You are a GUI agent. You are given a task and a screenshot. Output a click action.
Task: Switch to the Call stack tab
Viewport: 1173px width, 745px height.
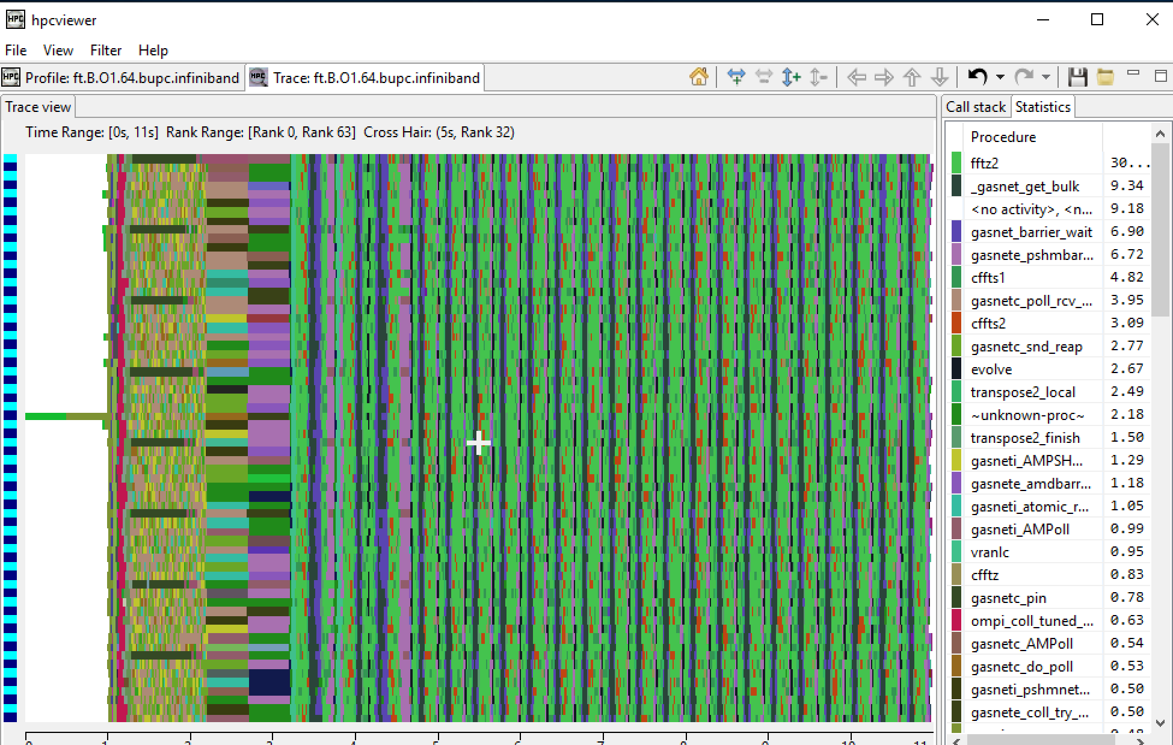[976, 106]
